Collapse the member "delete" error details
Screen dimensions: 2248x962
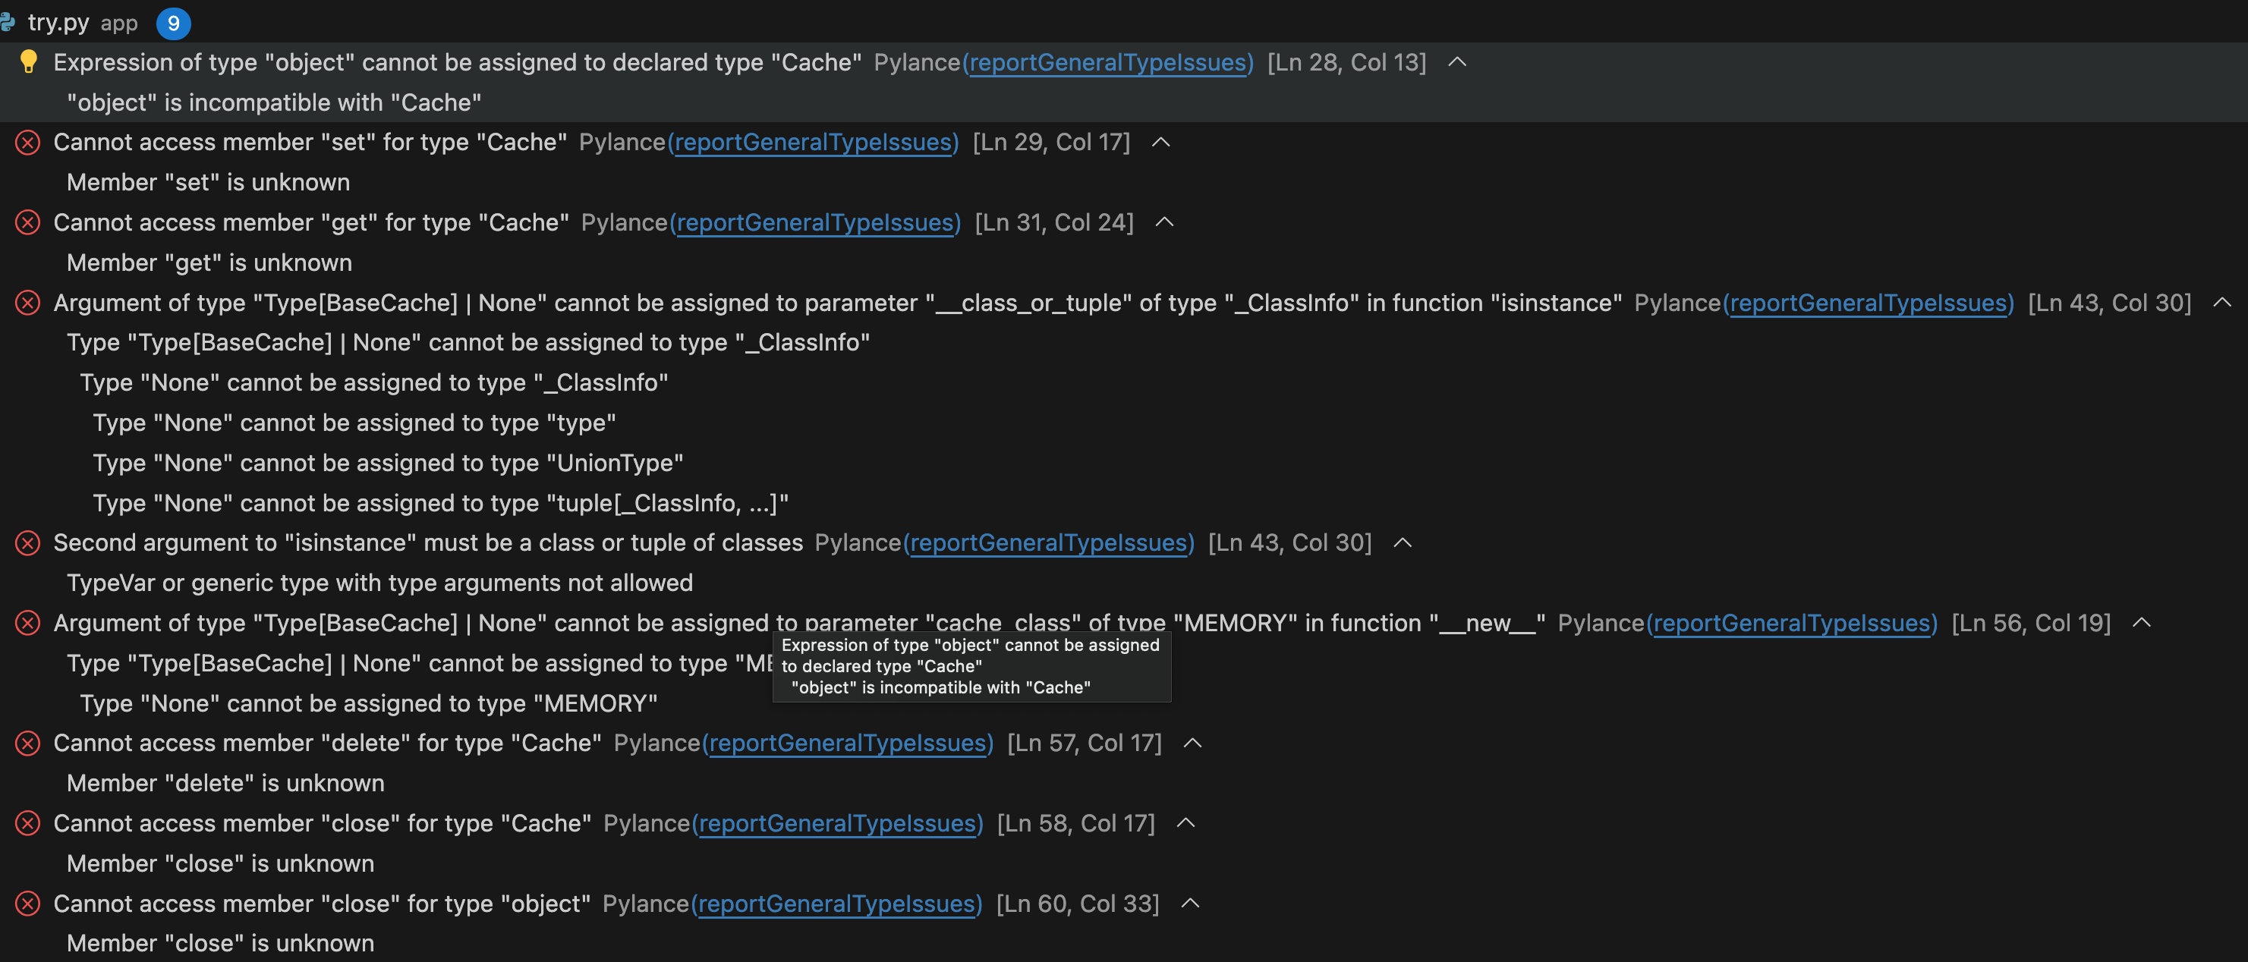click(x=1193, y=743)
